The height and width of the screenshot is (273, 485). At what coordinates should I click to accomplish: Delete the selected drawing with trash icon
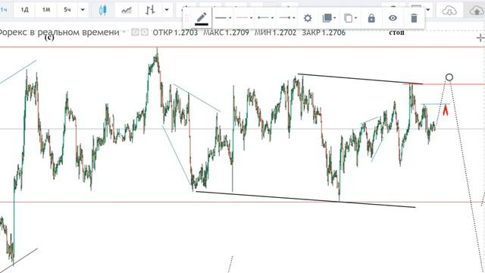(x=414, y=18)
